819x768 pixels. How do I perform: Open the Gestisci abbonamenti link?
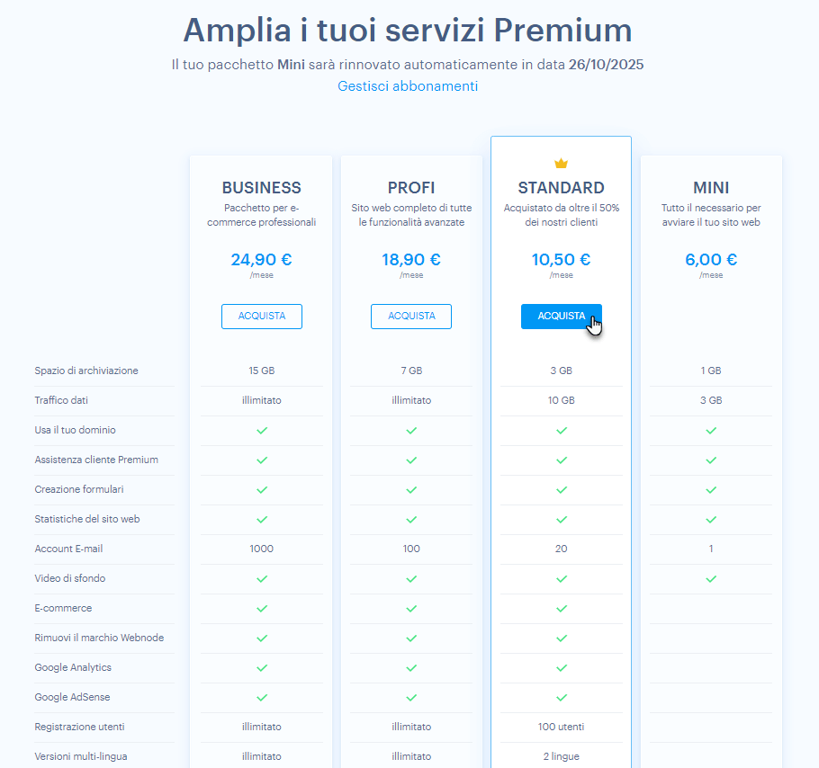pos(408,86)
